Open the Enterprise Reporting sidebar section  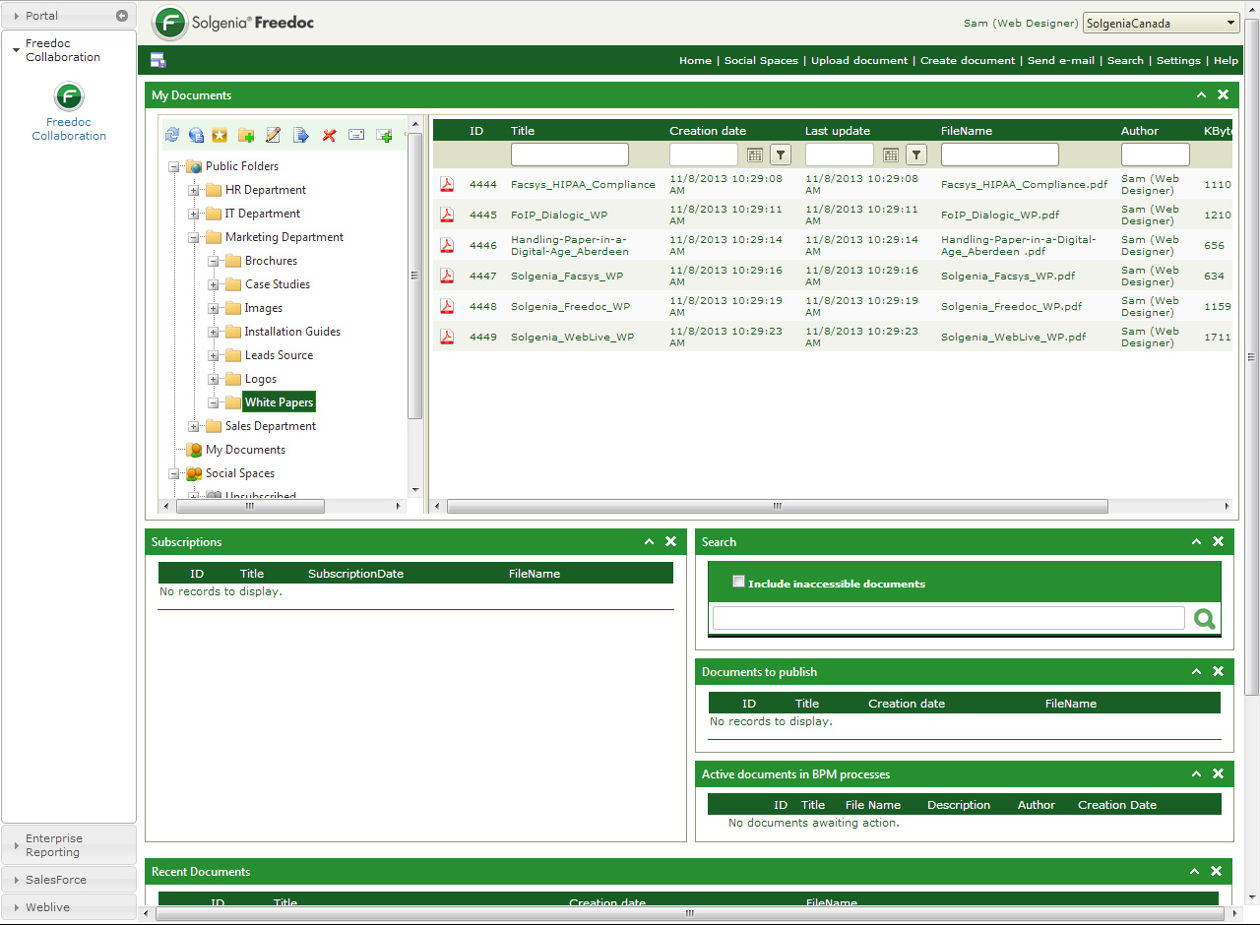(69, 845)
